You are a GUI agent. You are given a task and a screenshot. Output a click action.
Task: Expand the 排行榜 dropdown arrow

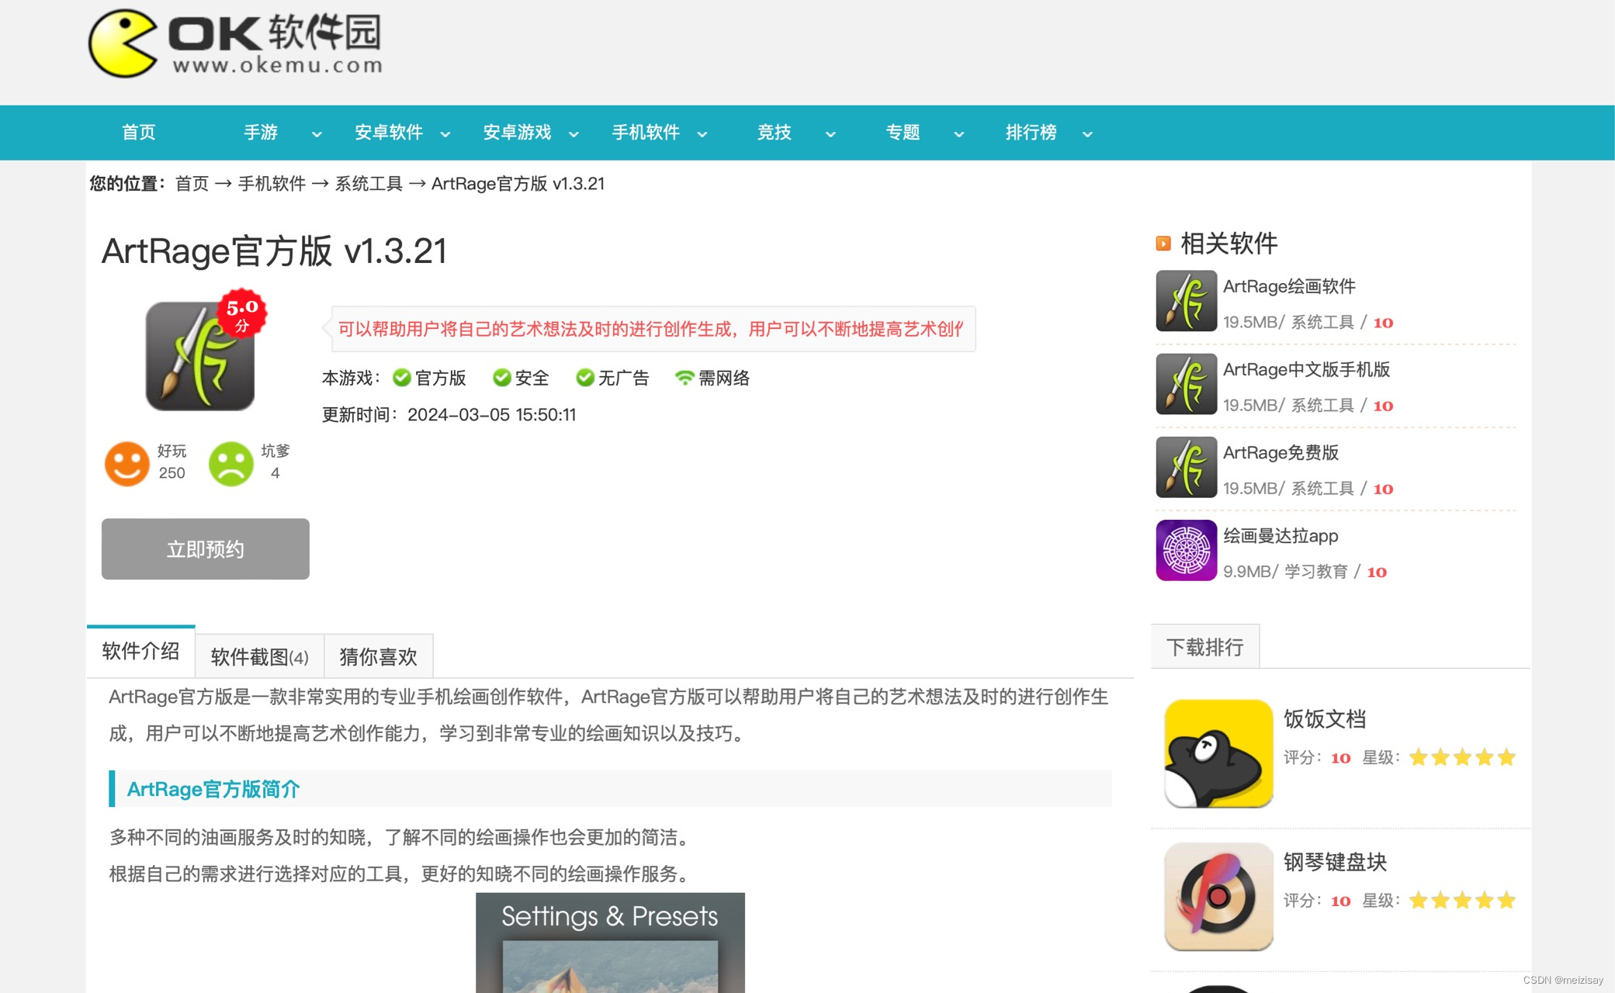tap(1087, 134)
